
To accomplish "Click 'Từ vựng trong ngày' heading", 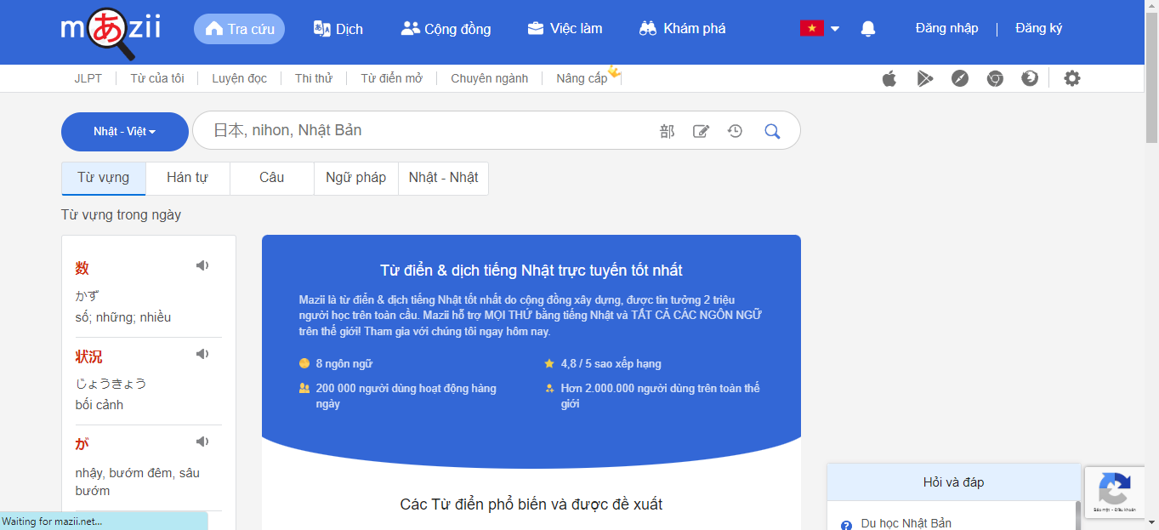I will [121, 215].
